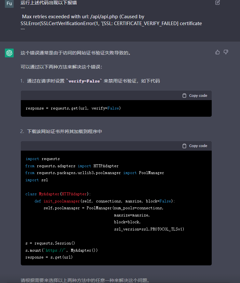
Task: Click the edit message pencil icon
Action: click(218, 3)
